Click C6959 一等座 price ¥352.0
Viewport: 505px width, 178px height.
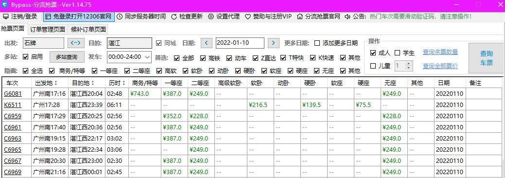coord(173,116)
